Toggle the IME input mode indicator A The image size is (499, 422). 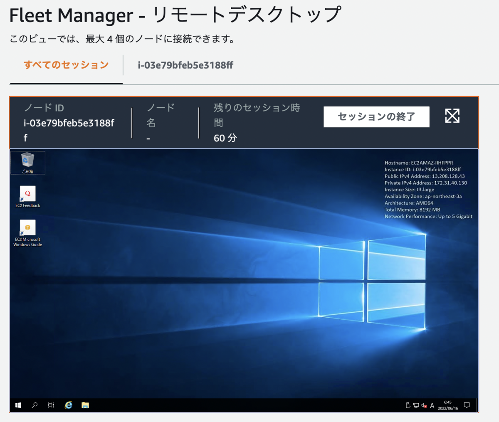(432, 405)
